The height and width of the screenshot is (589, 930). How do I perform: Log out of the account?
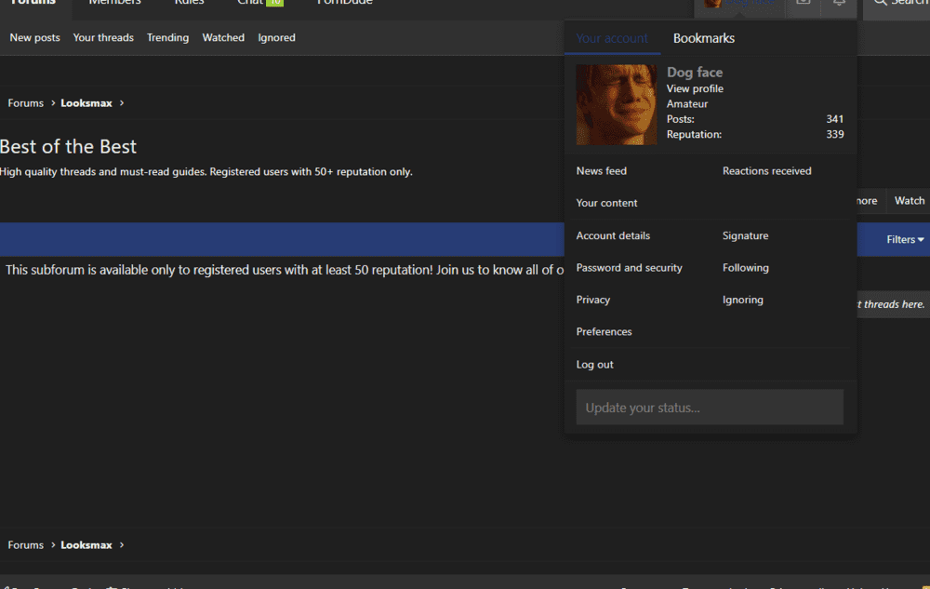[594, 364]
